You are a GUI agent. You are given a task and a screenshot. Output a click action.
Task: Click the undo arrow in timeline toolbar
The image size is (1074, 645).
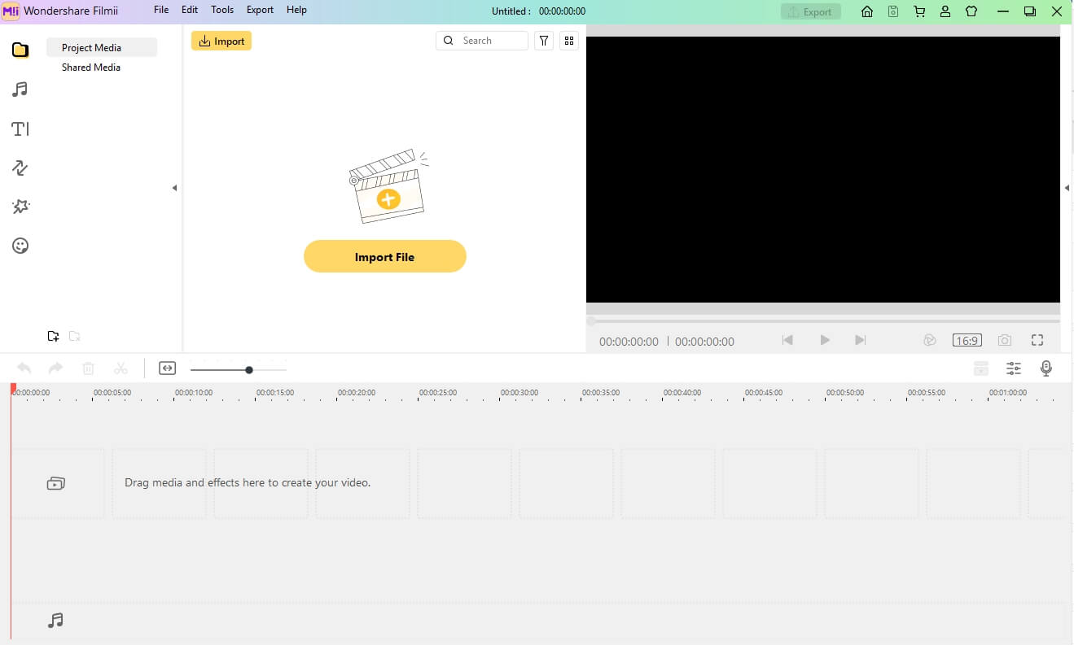pos(24,368)
